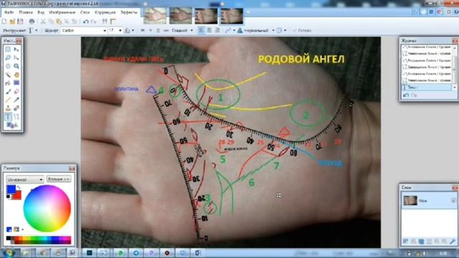Screen dimensions: 459x258
Task: Select the Magic Wand tool
Action: point(8,75)
